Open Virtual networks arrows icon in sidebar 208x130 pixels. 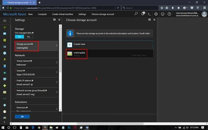4,99
